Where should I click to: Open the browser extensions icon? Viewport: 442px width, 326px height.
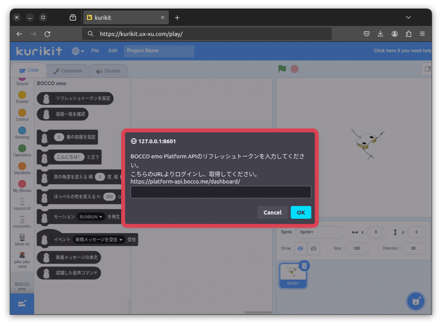(x=408, y=34)
